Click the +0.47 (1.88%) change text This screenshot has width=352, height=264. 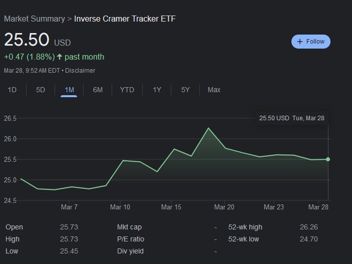pos(30,57)
